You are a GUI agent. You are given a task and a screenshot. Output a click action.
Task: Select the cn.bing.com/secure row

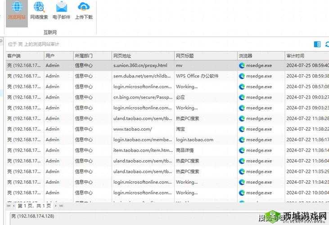pyautogui.click(x=142, y=97)
